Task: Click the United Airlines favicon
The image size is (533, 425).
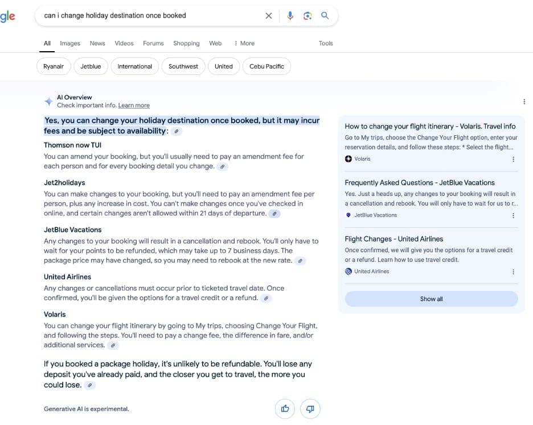Action: [348, 272]
